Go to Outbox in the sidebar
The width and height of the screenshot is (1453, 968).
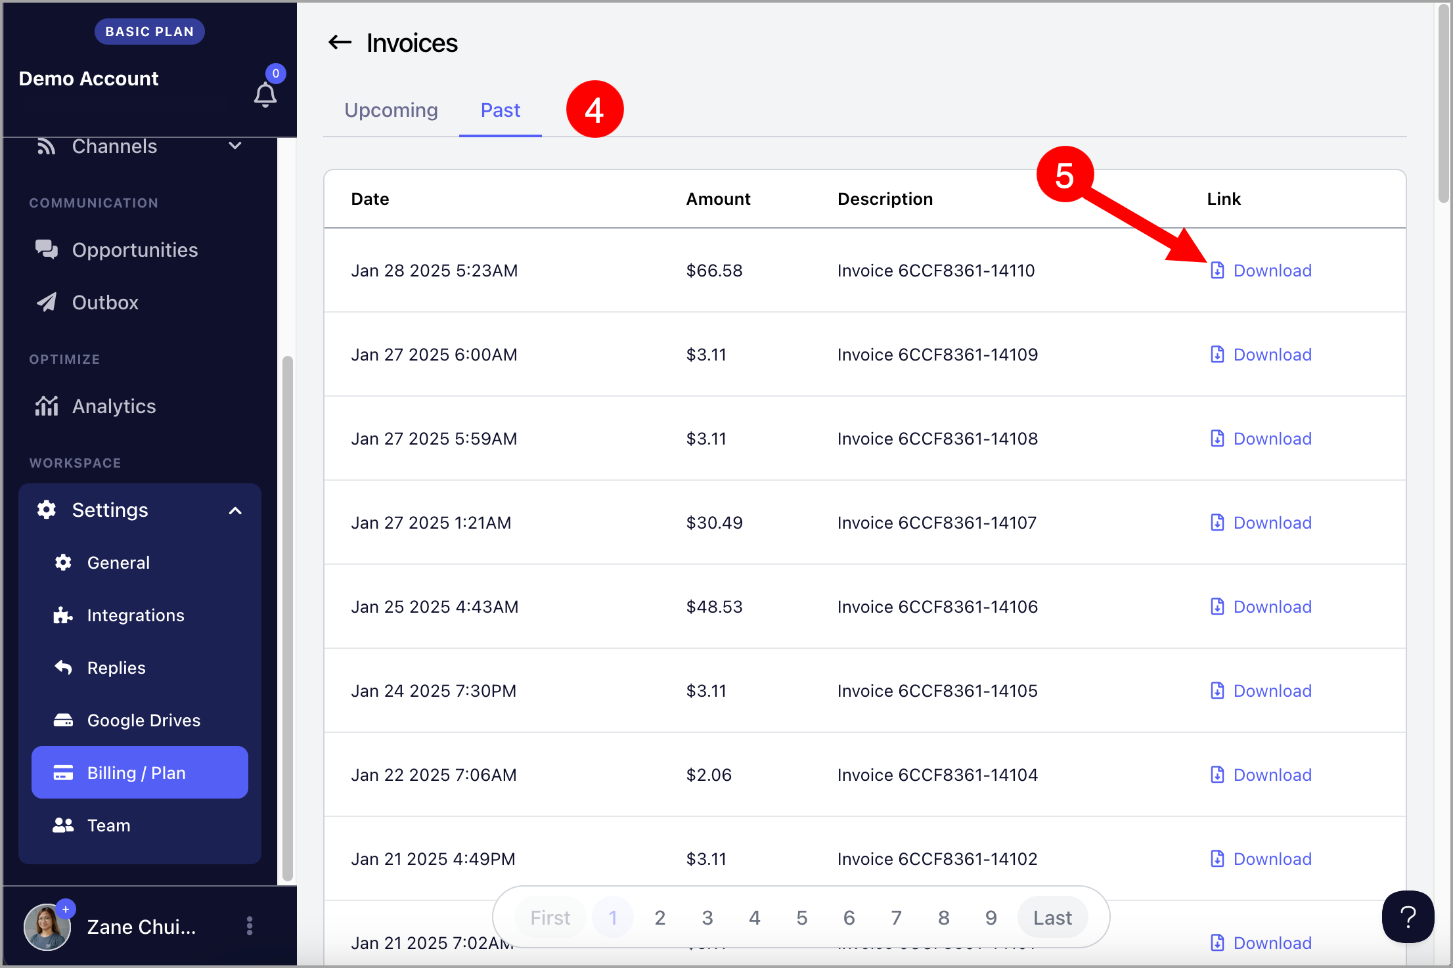(105, 302)
